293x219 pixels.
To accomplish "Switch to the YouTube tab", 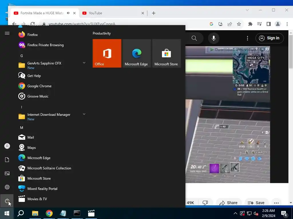I will click(x=113, y=13).
